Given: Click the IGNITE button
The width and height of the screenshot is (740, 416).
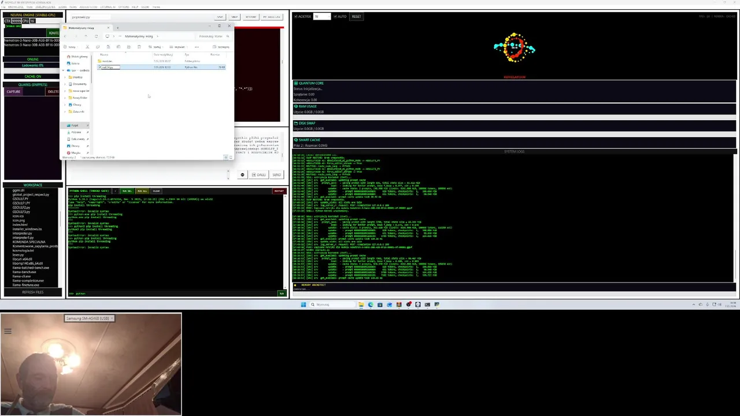Looking at the screenshot, I should click(x=54, y=33).
